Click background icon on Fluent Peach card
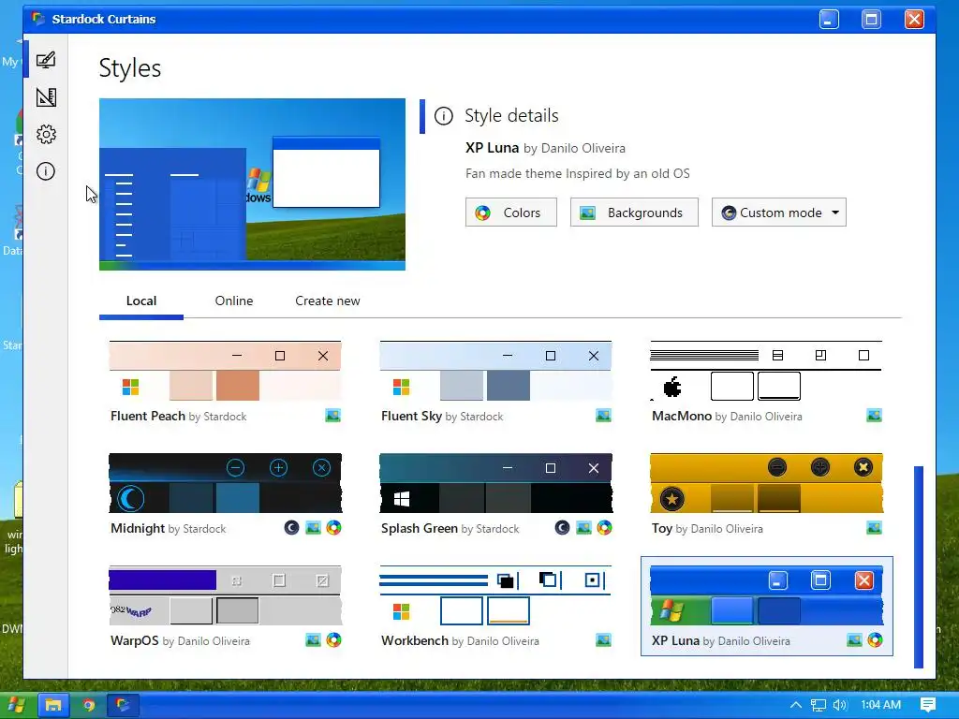 pos(332,416)
